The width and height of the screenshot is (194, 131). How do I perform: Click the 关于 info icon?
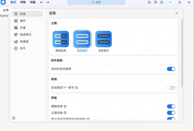tap(16, 48)
